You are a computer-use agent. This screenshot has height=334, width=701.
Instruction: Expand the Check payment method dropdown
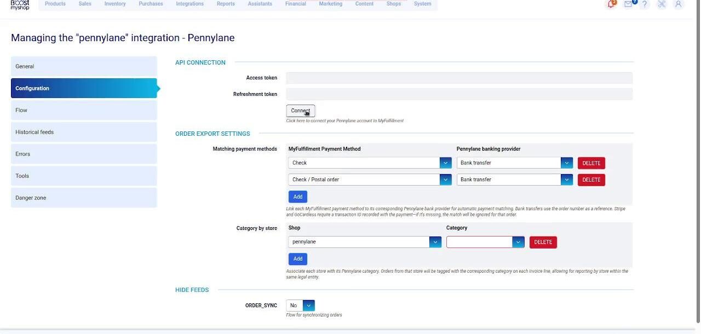point(370,163)
